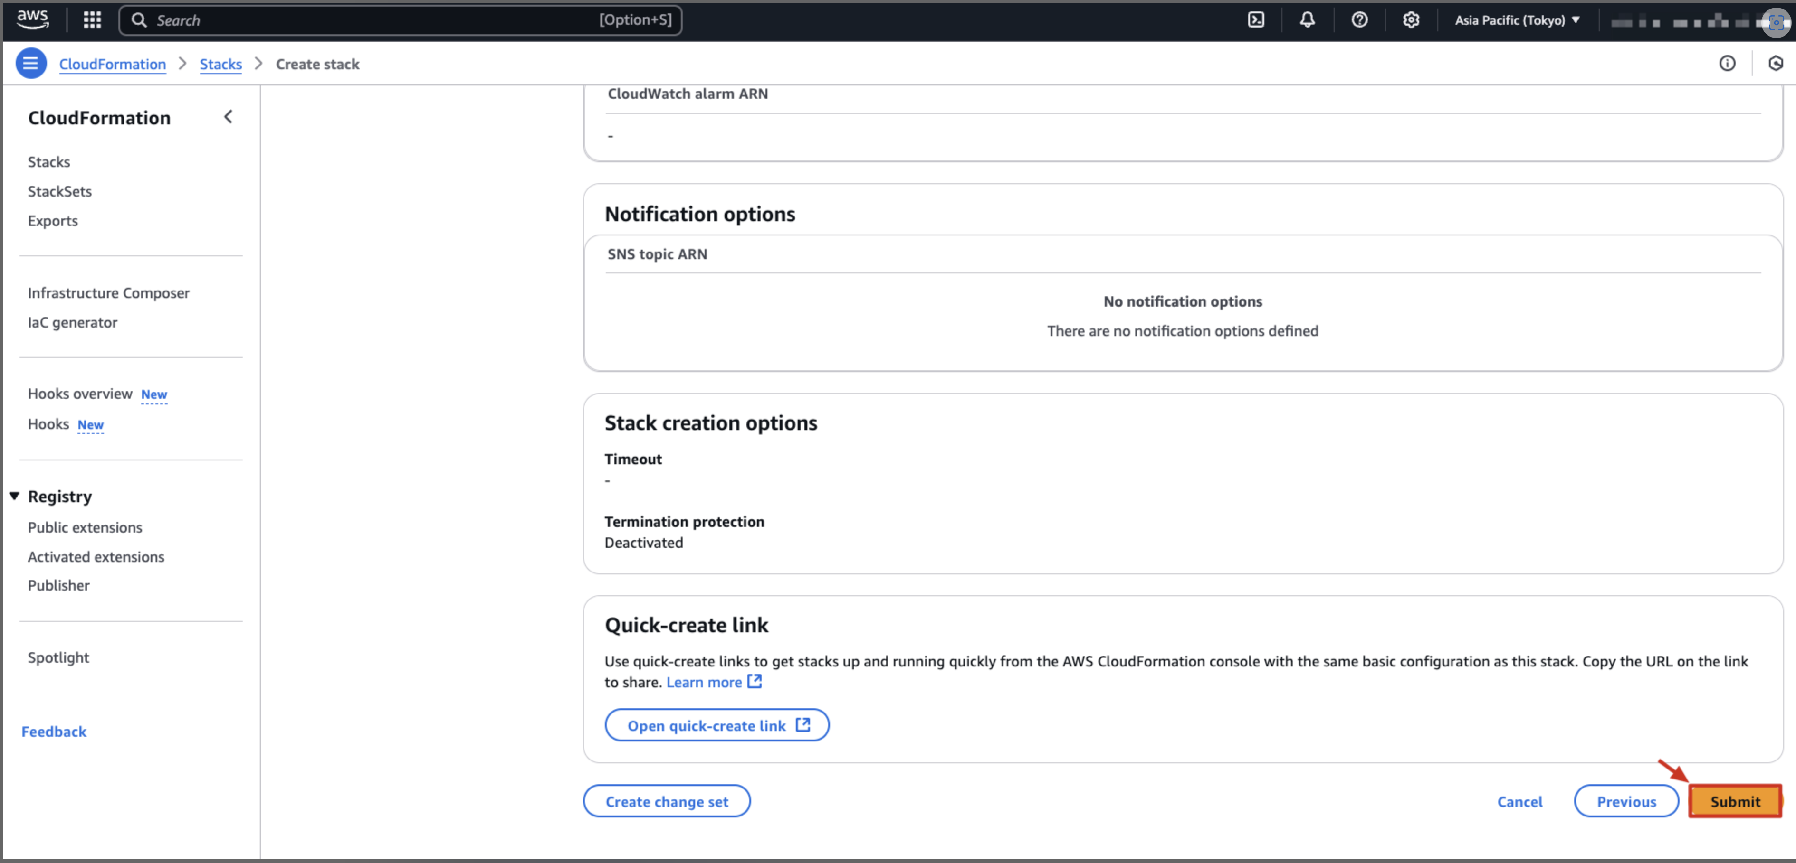Click the Stacks breadcrumb link
Viewport: 1796px width, 863px height.
(x=220, y=64)
